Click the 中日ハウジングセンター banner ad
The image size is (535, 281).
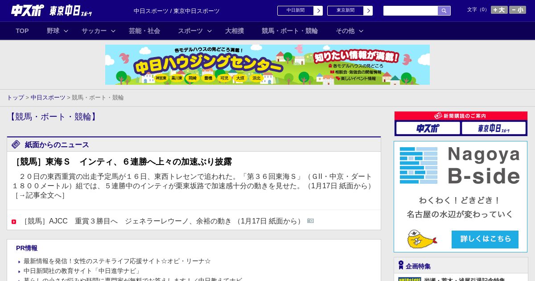pos(267,65)
